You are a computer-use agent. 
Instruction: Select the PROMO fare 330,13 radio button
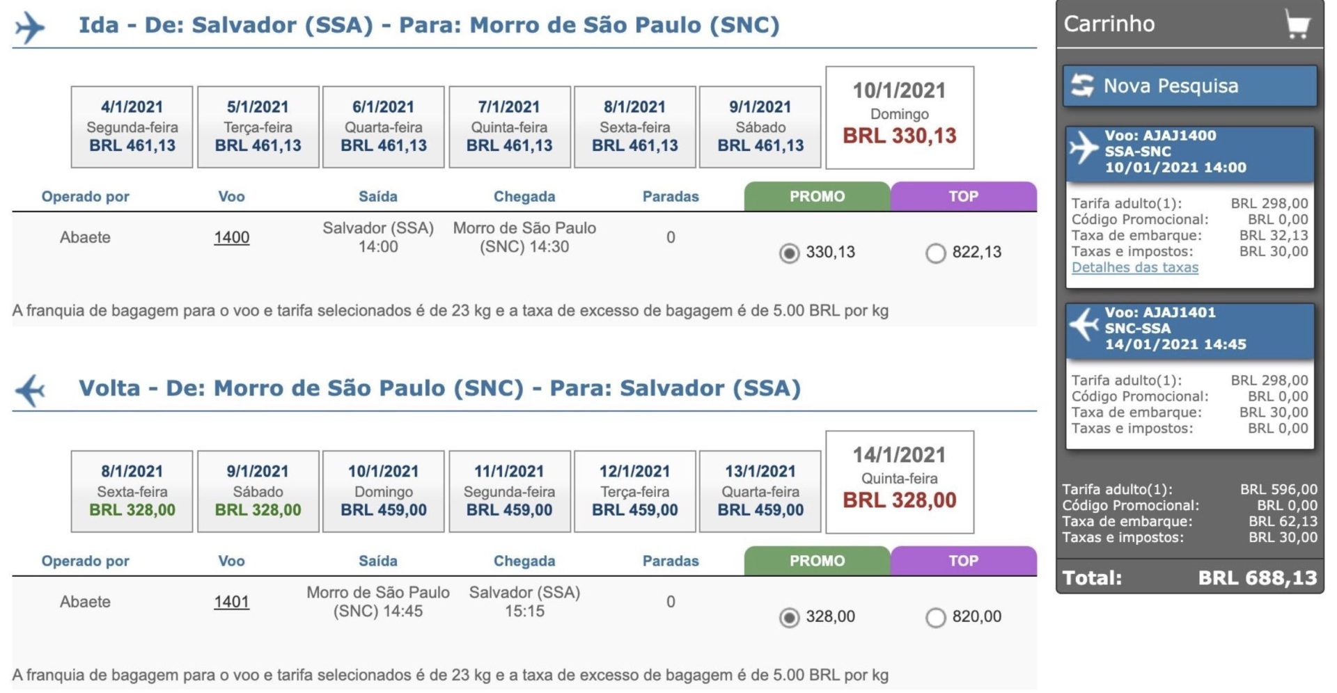[789, 253]
